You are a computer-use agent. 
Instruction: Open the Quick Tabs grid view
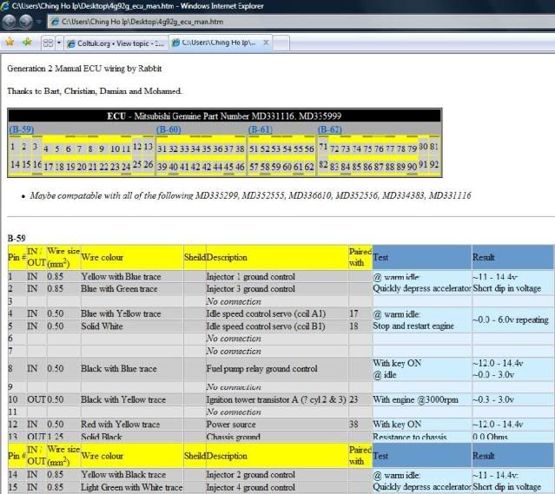(x=48, y=42)
